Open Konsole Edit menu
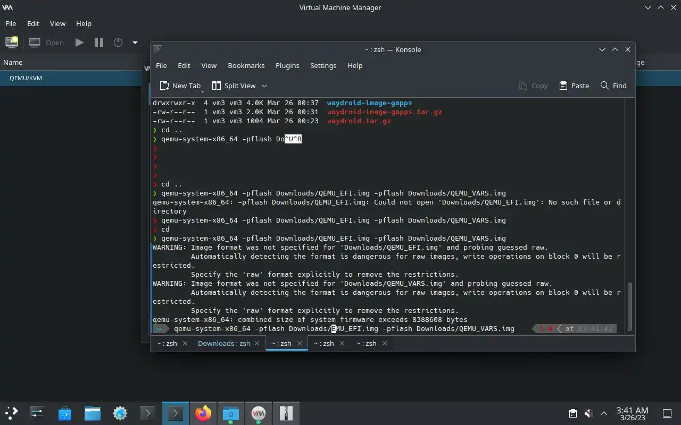 click(184, 65)
